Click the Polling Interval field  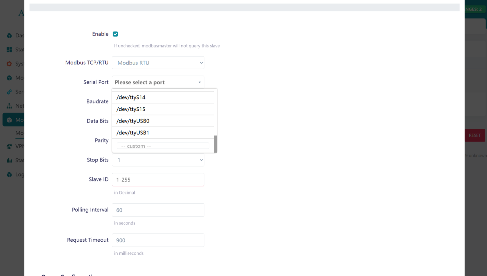click(x=158, y=210)
